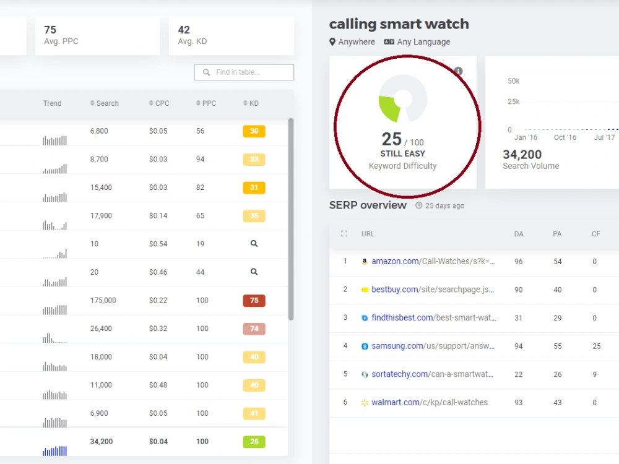This screenshot has height=464, width=619.
Task: Click the clock icon beside 25 days ago
Action: click(419, 205)
